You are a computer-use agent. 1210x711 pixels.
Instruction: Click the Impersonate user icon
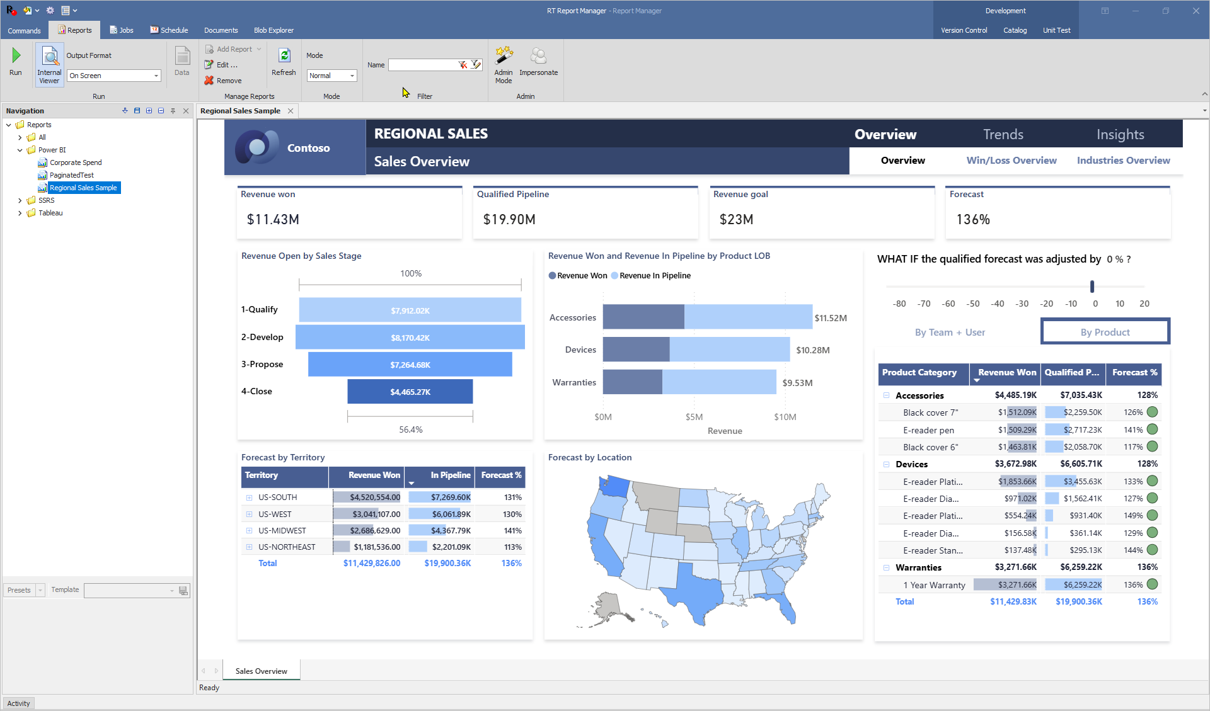tap(538, 56)
